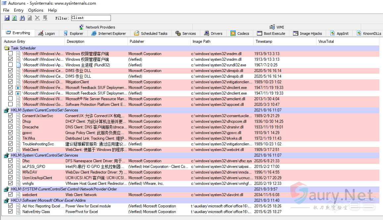Screen dimensions: 383x220
Task: Click the VirusTotal column header
Action: [326, 41]
